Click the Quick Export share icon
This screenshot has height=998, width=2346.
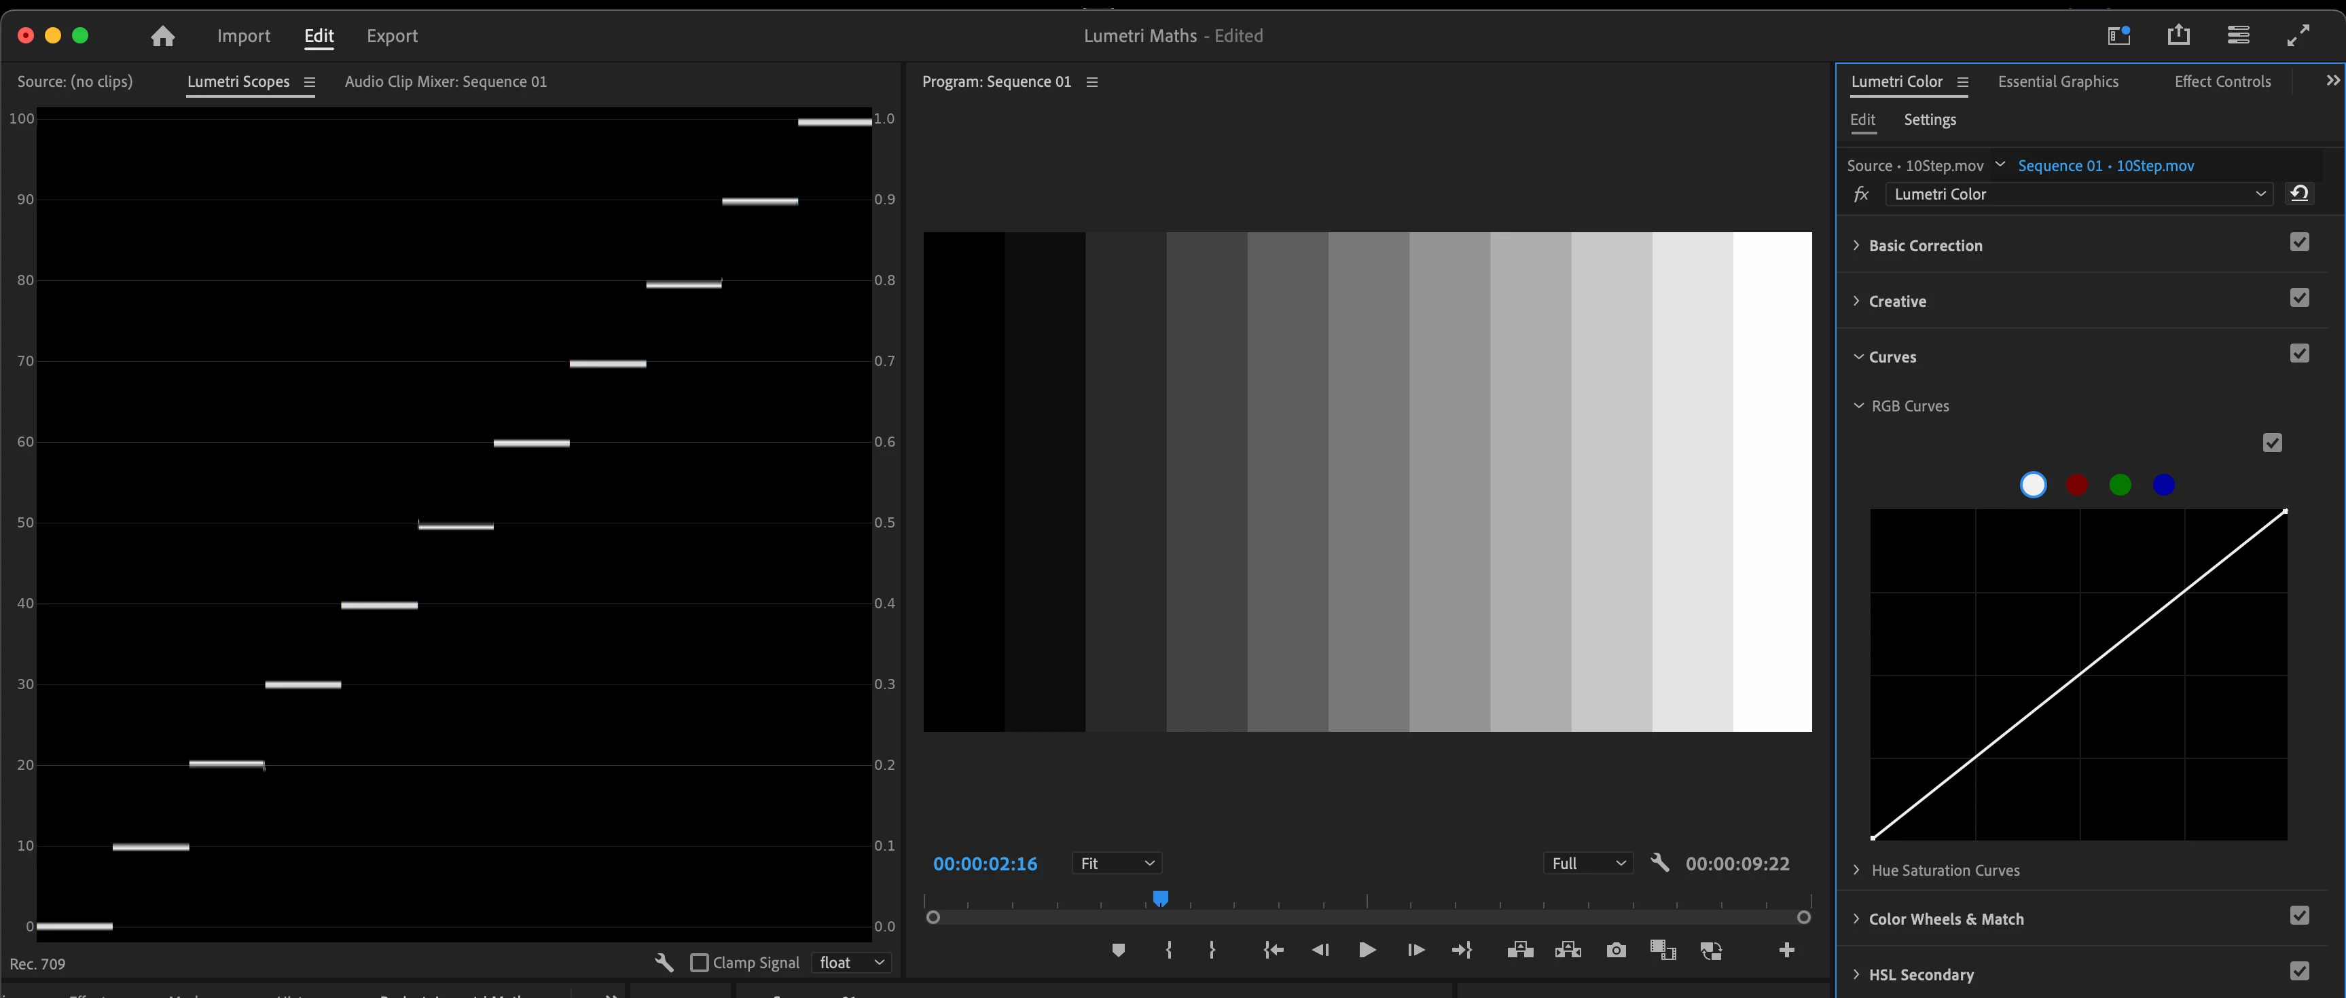pos(2178,35)
